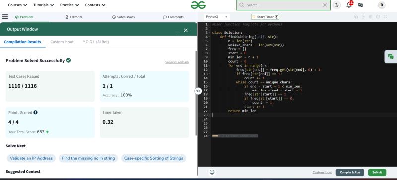Switch to the Custom Input tab

click(62, 42)
